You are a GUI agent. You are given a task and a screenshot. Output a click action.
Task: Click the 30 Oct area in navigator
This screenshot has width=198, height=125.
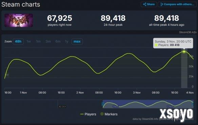coord(62,107)
